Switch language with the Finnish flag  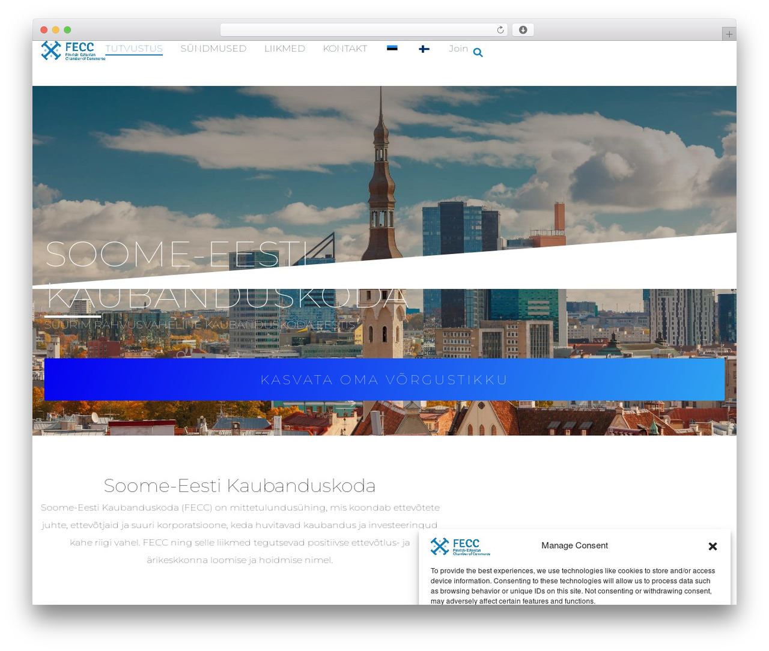[x=424, y=49]
